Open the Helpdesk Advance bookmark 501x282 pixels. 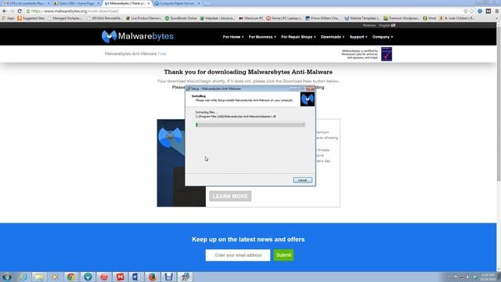tap(218, 18)
